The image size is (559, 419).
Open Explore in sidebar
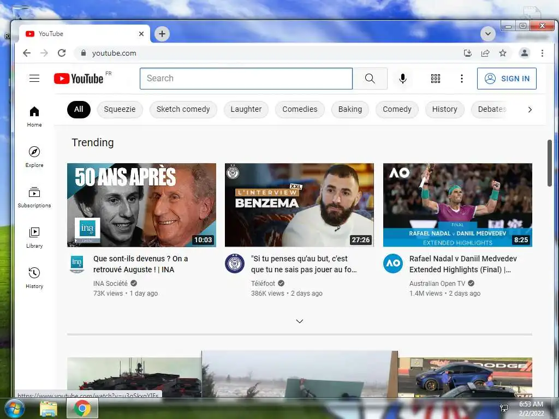click(34, 157)
